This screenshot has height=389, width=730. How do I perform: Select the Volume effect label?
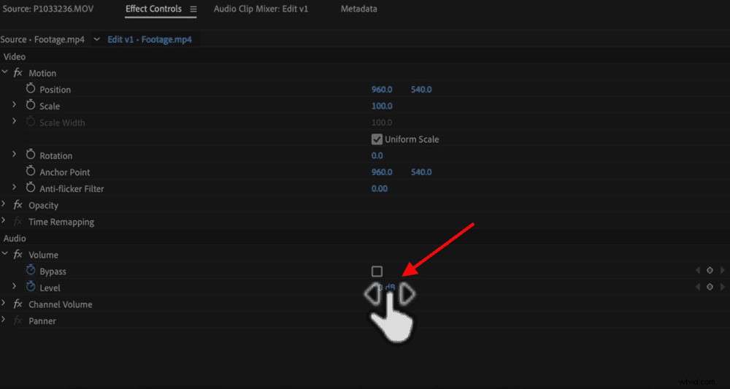43,255
